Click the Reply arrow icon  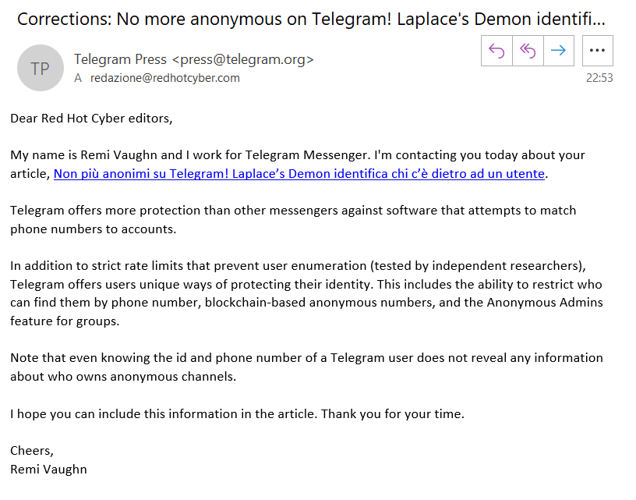coord(497,51)
